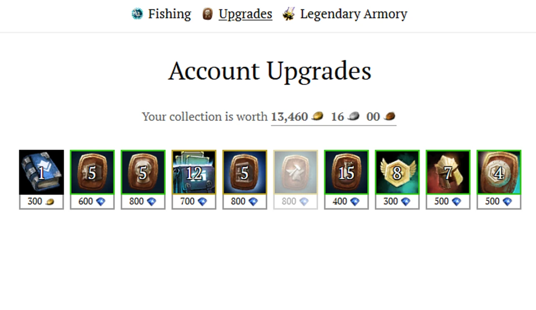The image size is (536, 310).
Task: Click the Upgrades nav icon
Action: (207, 14)
